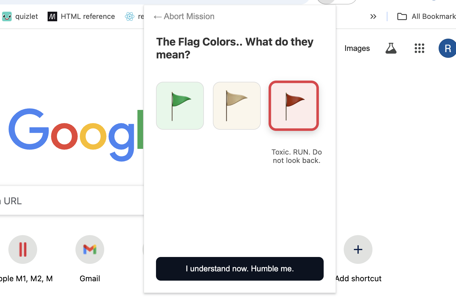Open the Google account avatar R
Screen dimensions: 456x304
tap(447, 48)
